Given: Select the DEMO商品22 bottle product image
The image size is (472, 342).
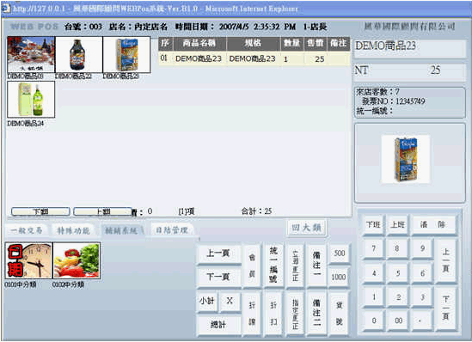Looking at the screenshot, I should 79,55.
